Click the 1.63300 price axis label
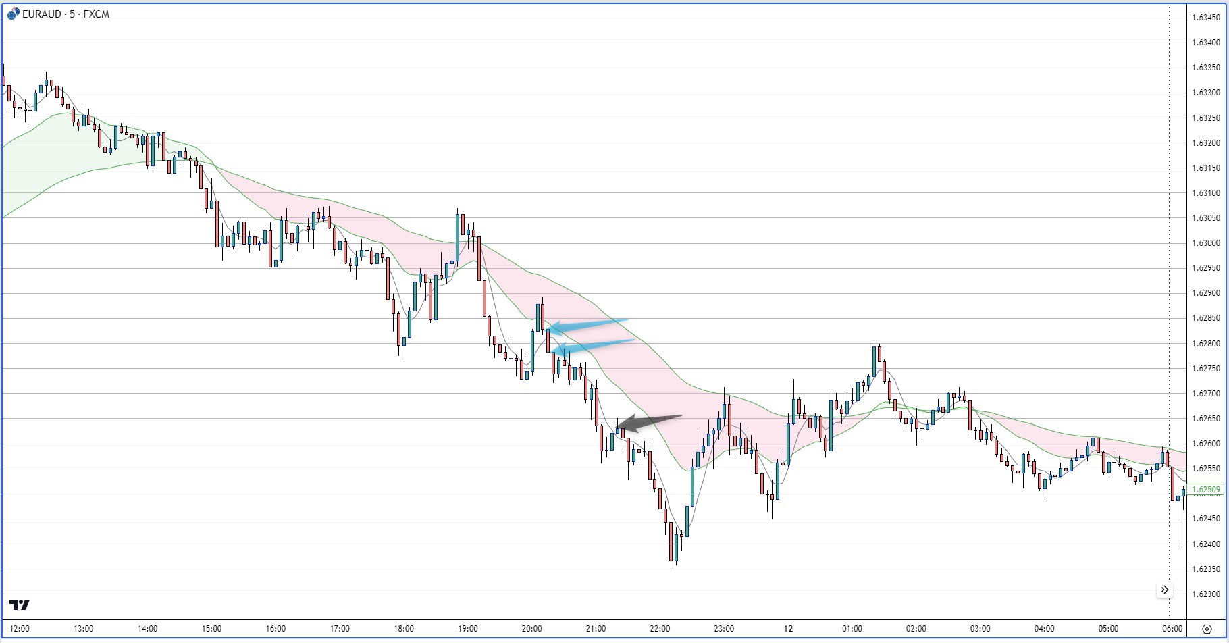The height and width of the screenshot is (643, 1229). point(1205,93)
